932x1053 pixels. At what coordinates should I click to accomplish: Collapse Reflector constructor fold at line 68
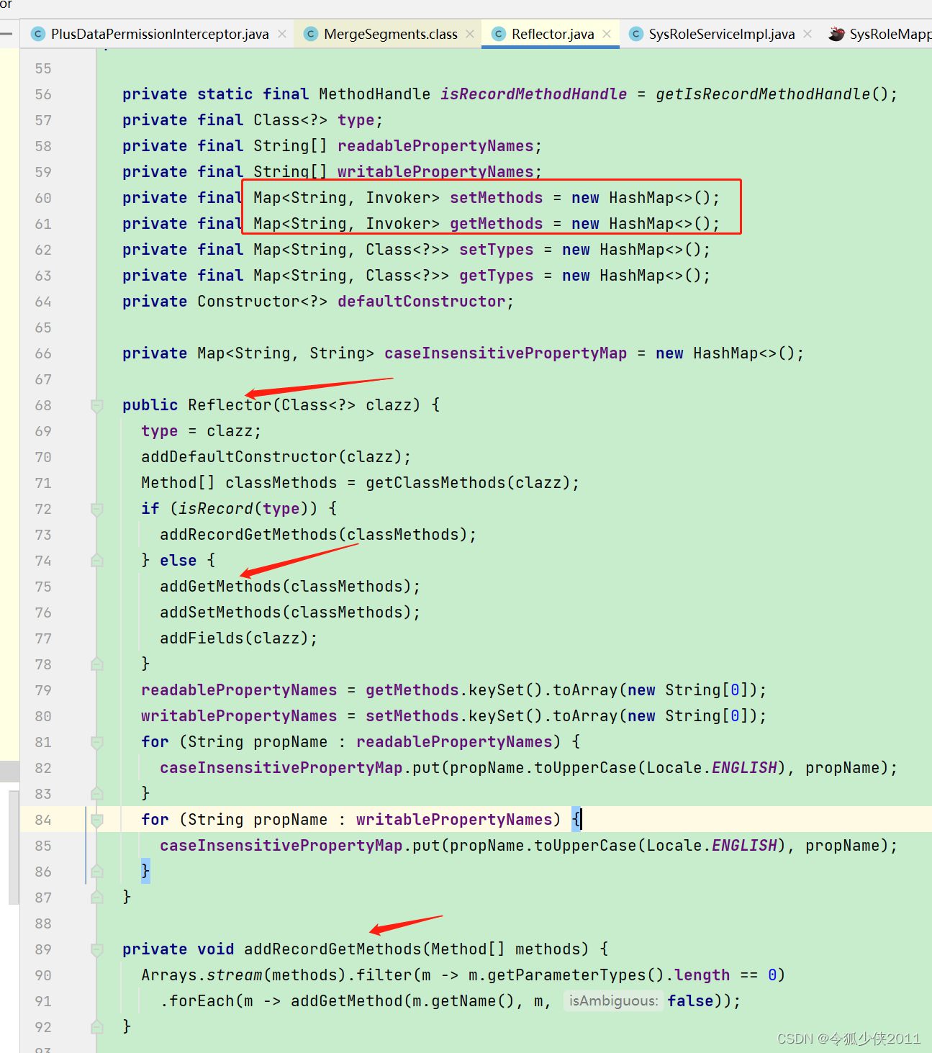tap(97, 405)
